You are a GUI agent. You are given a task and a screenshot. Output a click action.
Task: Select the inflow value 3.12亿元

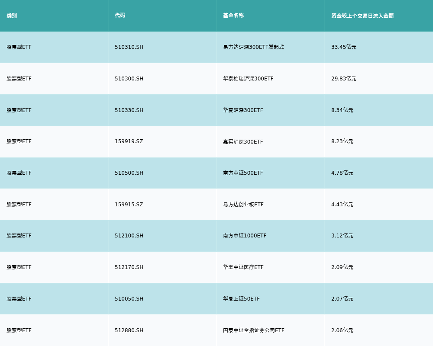(342, 236)
